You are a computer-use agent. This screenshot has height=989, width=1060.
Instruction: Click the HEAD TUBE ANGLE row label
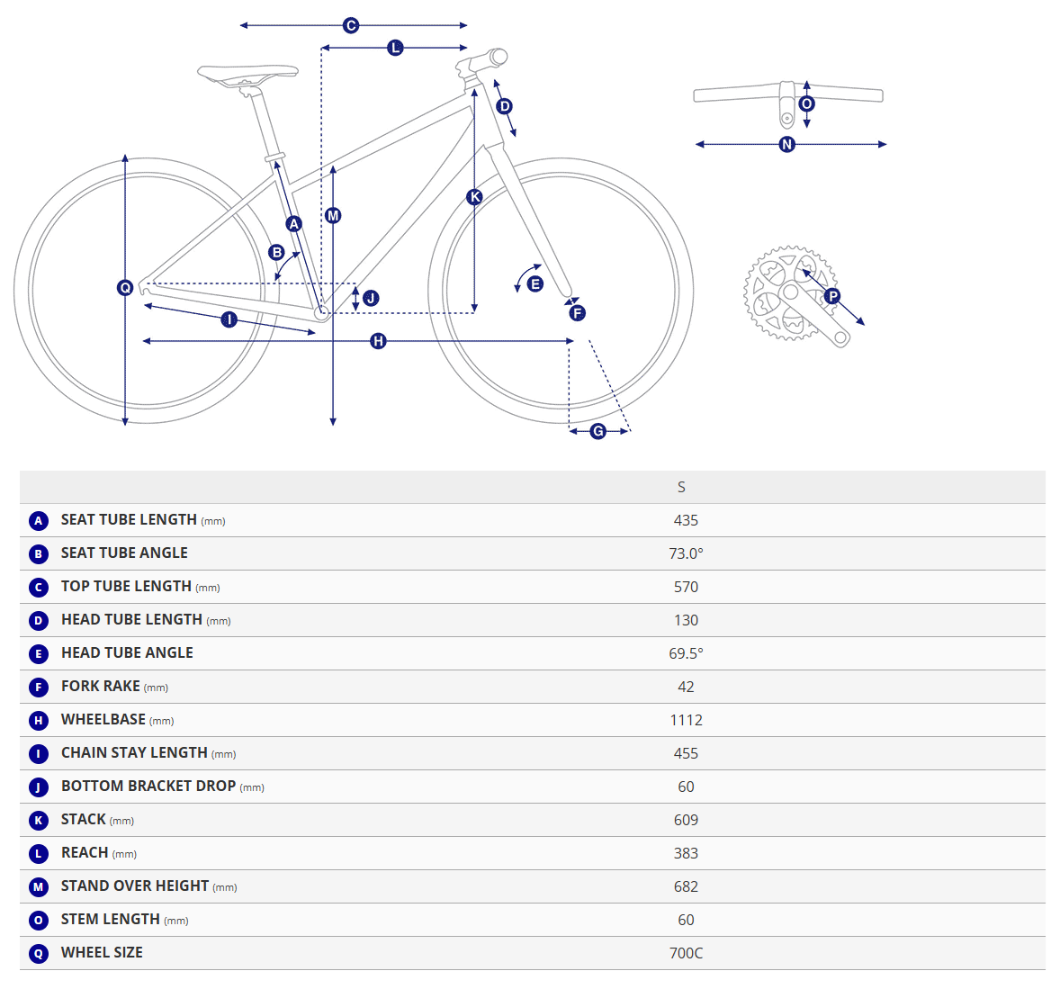coord(127,653)
